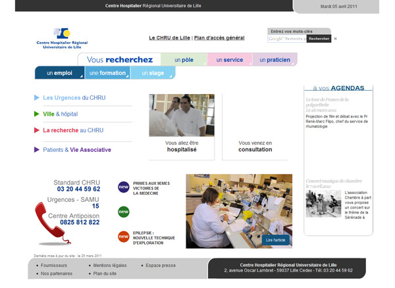395x288 pixels.
Task: Expand the 'une formation' tab
Action: 107,73
